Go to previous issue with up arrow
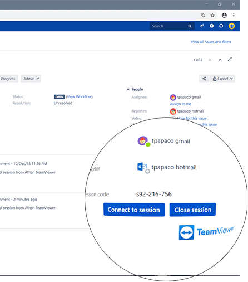This screenshot has height=282, width=248. coord(210,60)
